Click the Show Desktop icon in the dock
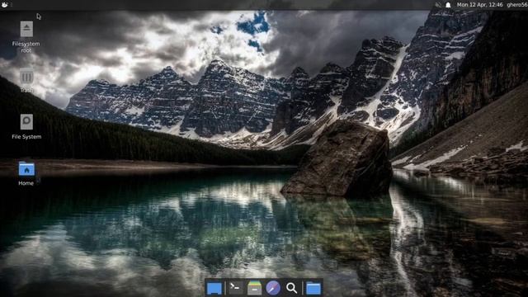 pyautogui.click(x=214, y=289)
